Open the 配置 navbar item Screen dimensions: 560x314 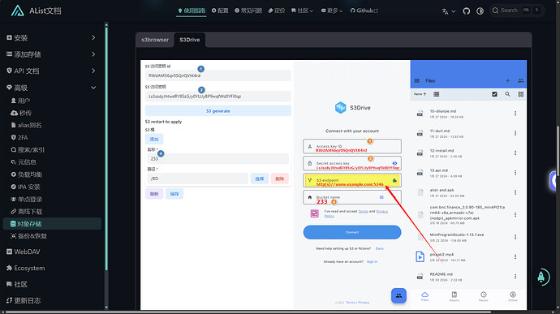pos(220,11)
